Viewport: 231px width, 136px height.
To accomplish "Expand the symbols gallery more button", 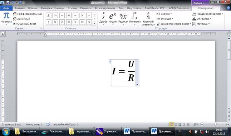I will pos(94,23).
